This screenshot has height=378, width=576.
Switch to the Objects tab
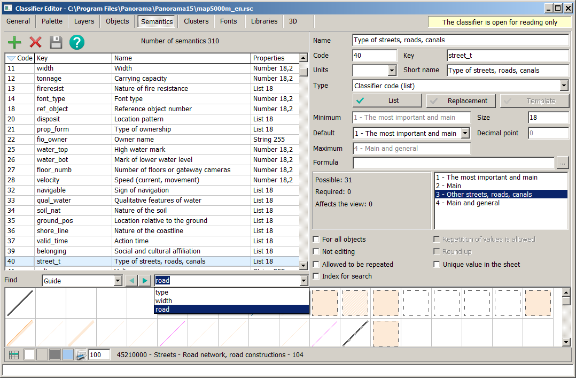click(117, 21)
